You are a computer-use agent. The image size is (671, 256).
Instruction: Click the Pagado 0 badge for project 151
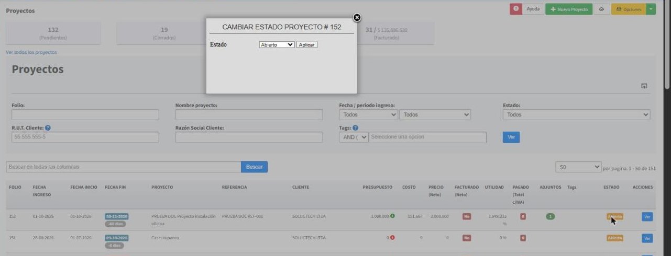(523, 238)
